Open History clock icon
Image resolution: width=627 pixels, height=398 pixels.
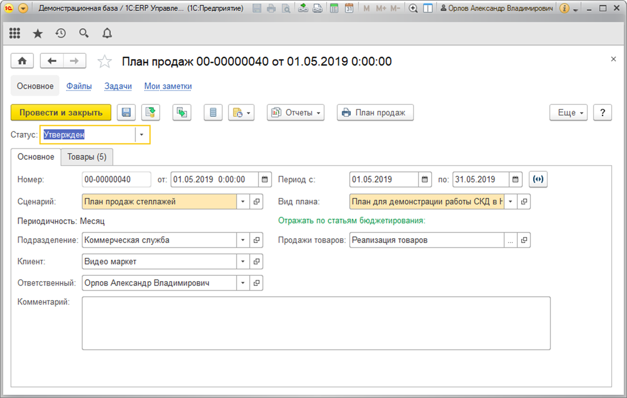(61, 33)
